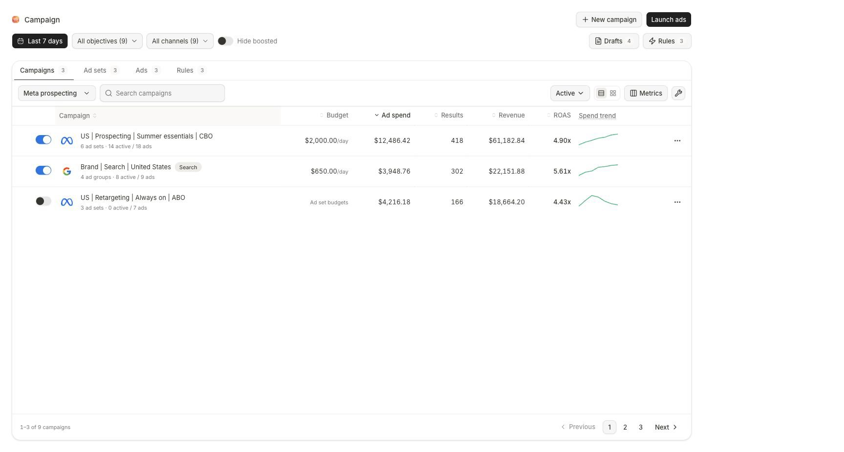The width and height of the screenshot is (844, 452).
Task: Open more options for Retargeting campaign
Action: [677, 202]
